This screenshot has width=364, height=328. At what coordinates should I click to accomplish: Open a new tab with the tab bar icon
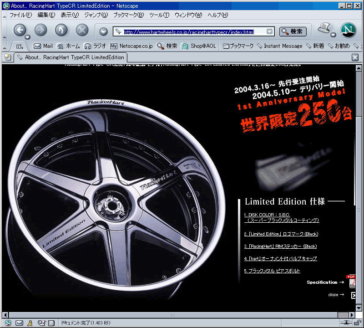[7, 57]
